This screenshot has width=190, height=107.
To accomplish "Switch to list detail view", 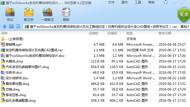I will tap(18, 26).
